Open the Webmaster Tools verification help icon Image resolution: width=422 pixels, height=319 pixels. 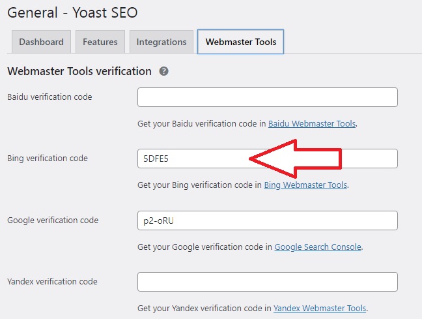tap(164, 72)
